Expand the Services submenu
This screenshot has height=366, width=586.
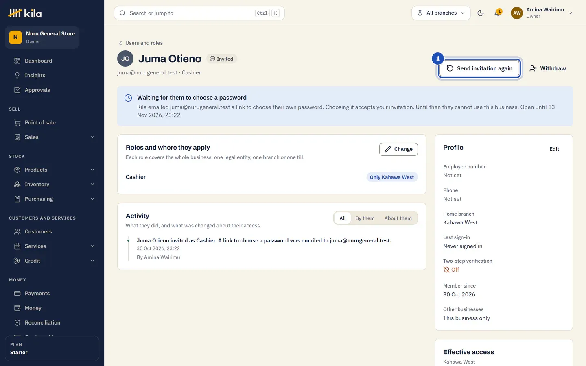[x=92, y=246]
